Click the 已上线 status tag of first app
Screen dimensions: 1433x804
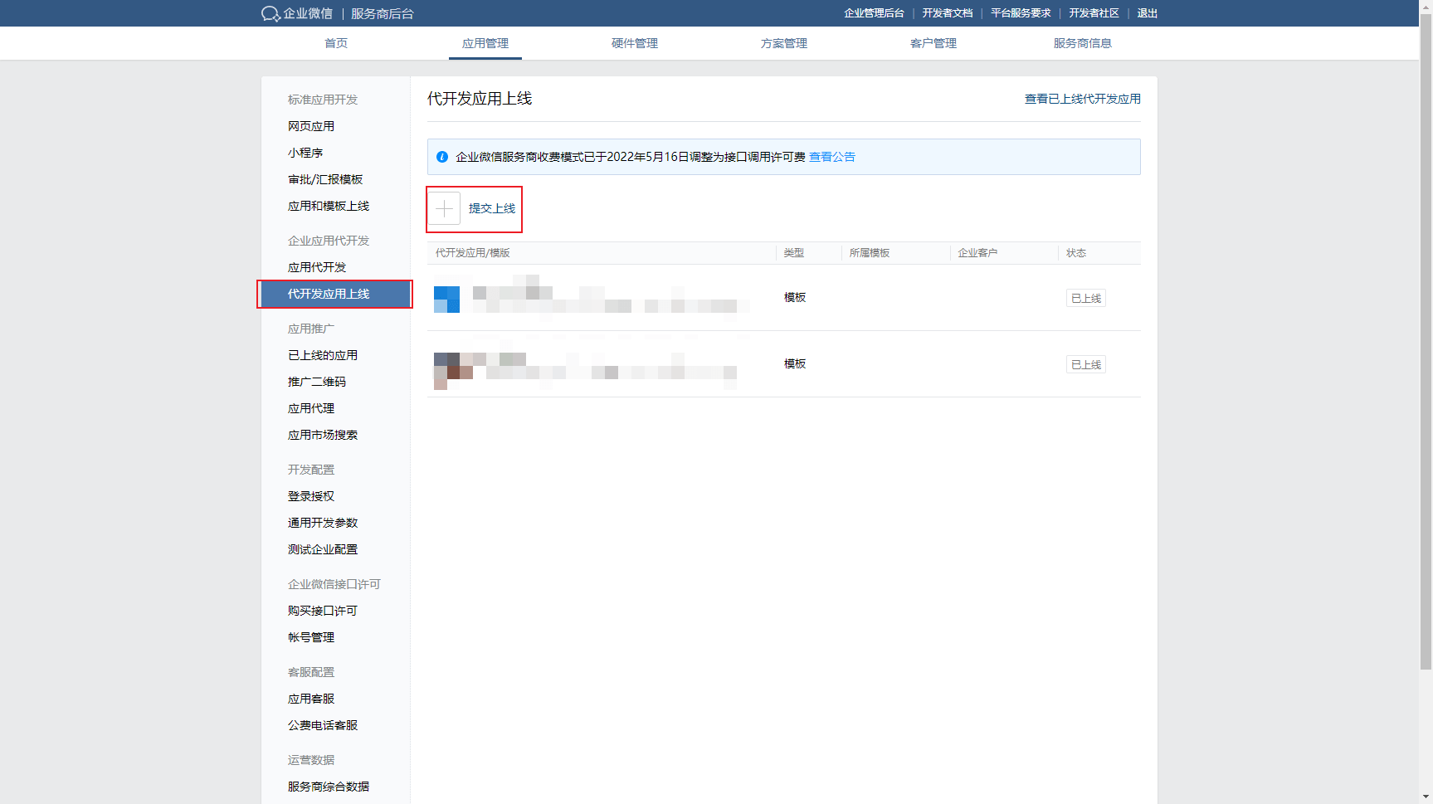1085,298
